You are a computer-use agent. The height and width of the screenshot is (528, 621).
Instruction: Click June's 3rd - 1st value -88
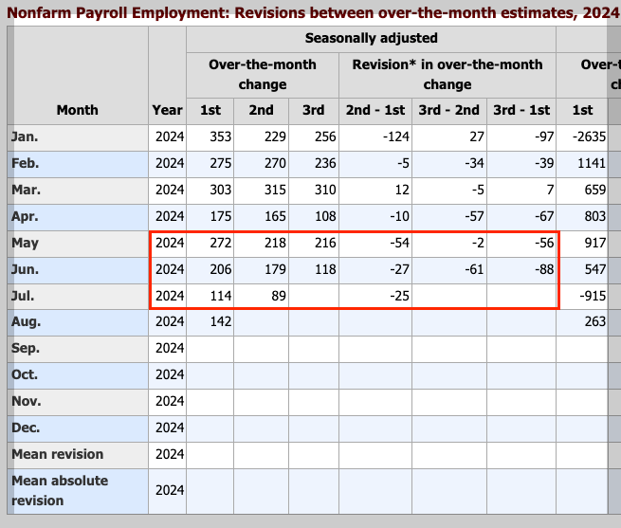pyautogui.click(x=544, y=269)
